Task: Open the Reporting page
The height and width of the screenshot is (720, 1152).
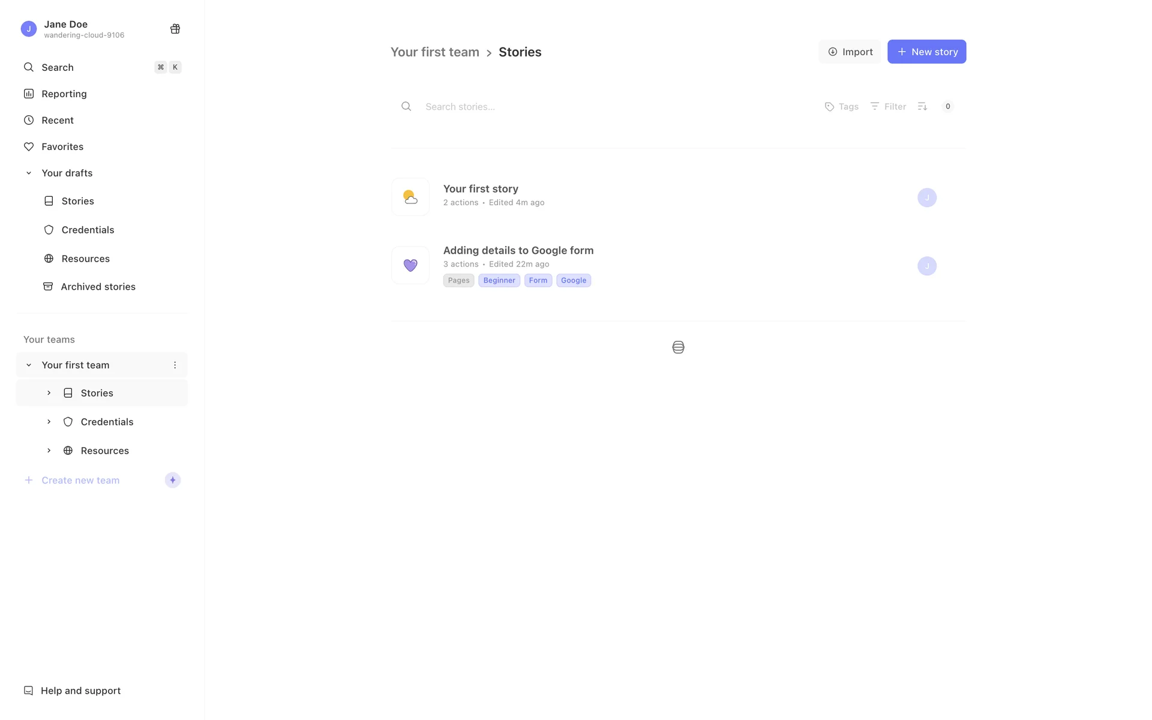Action: pos(64,94)
